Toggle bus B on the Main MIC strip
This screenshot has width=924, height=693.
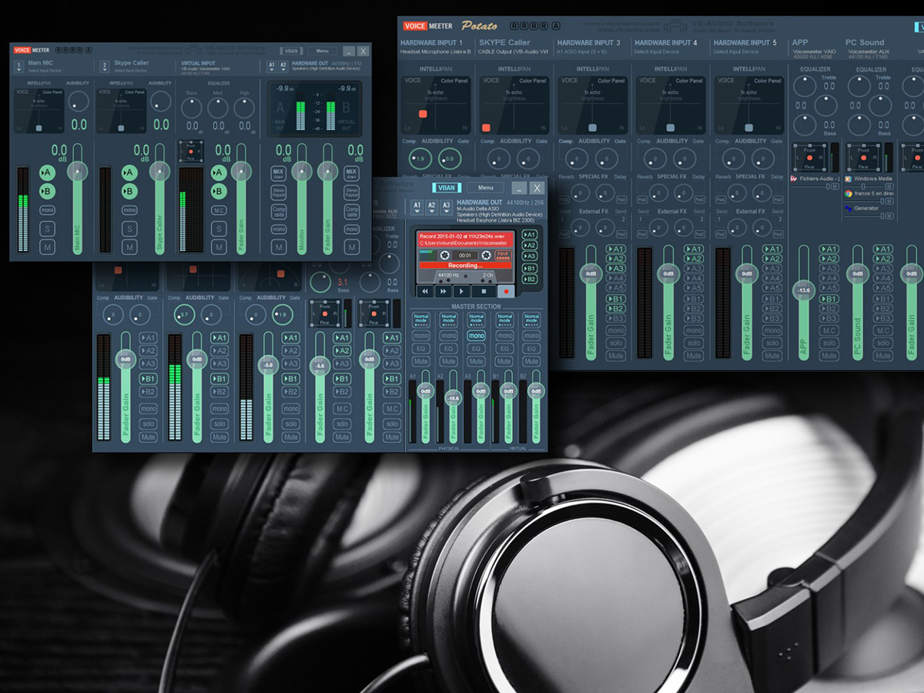tap(47, 191)
